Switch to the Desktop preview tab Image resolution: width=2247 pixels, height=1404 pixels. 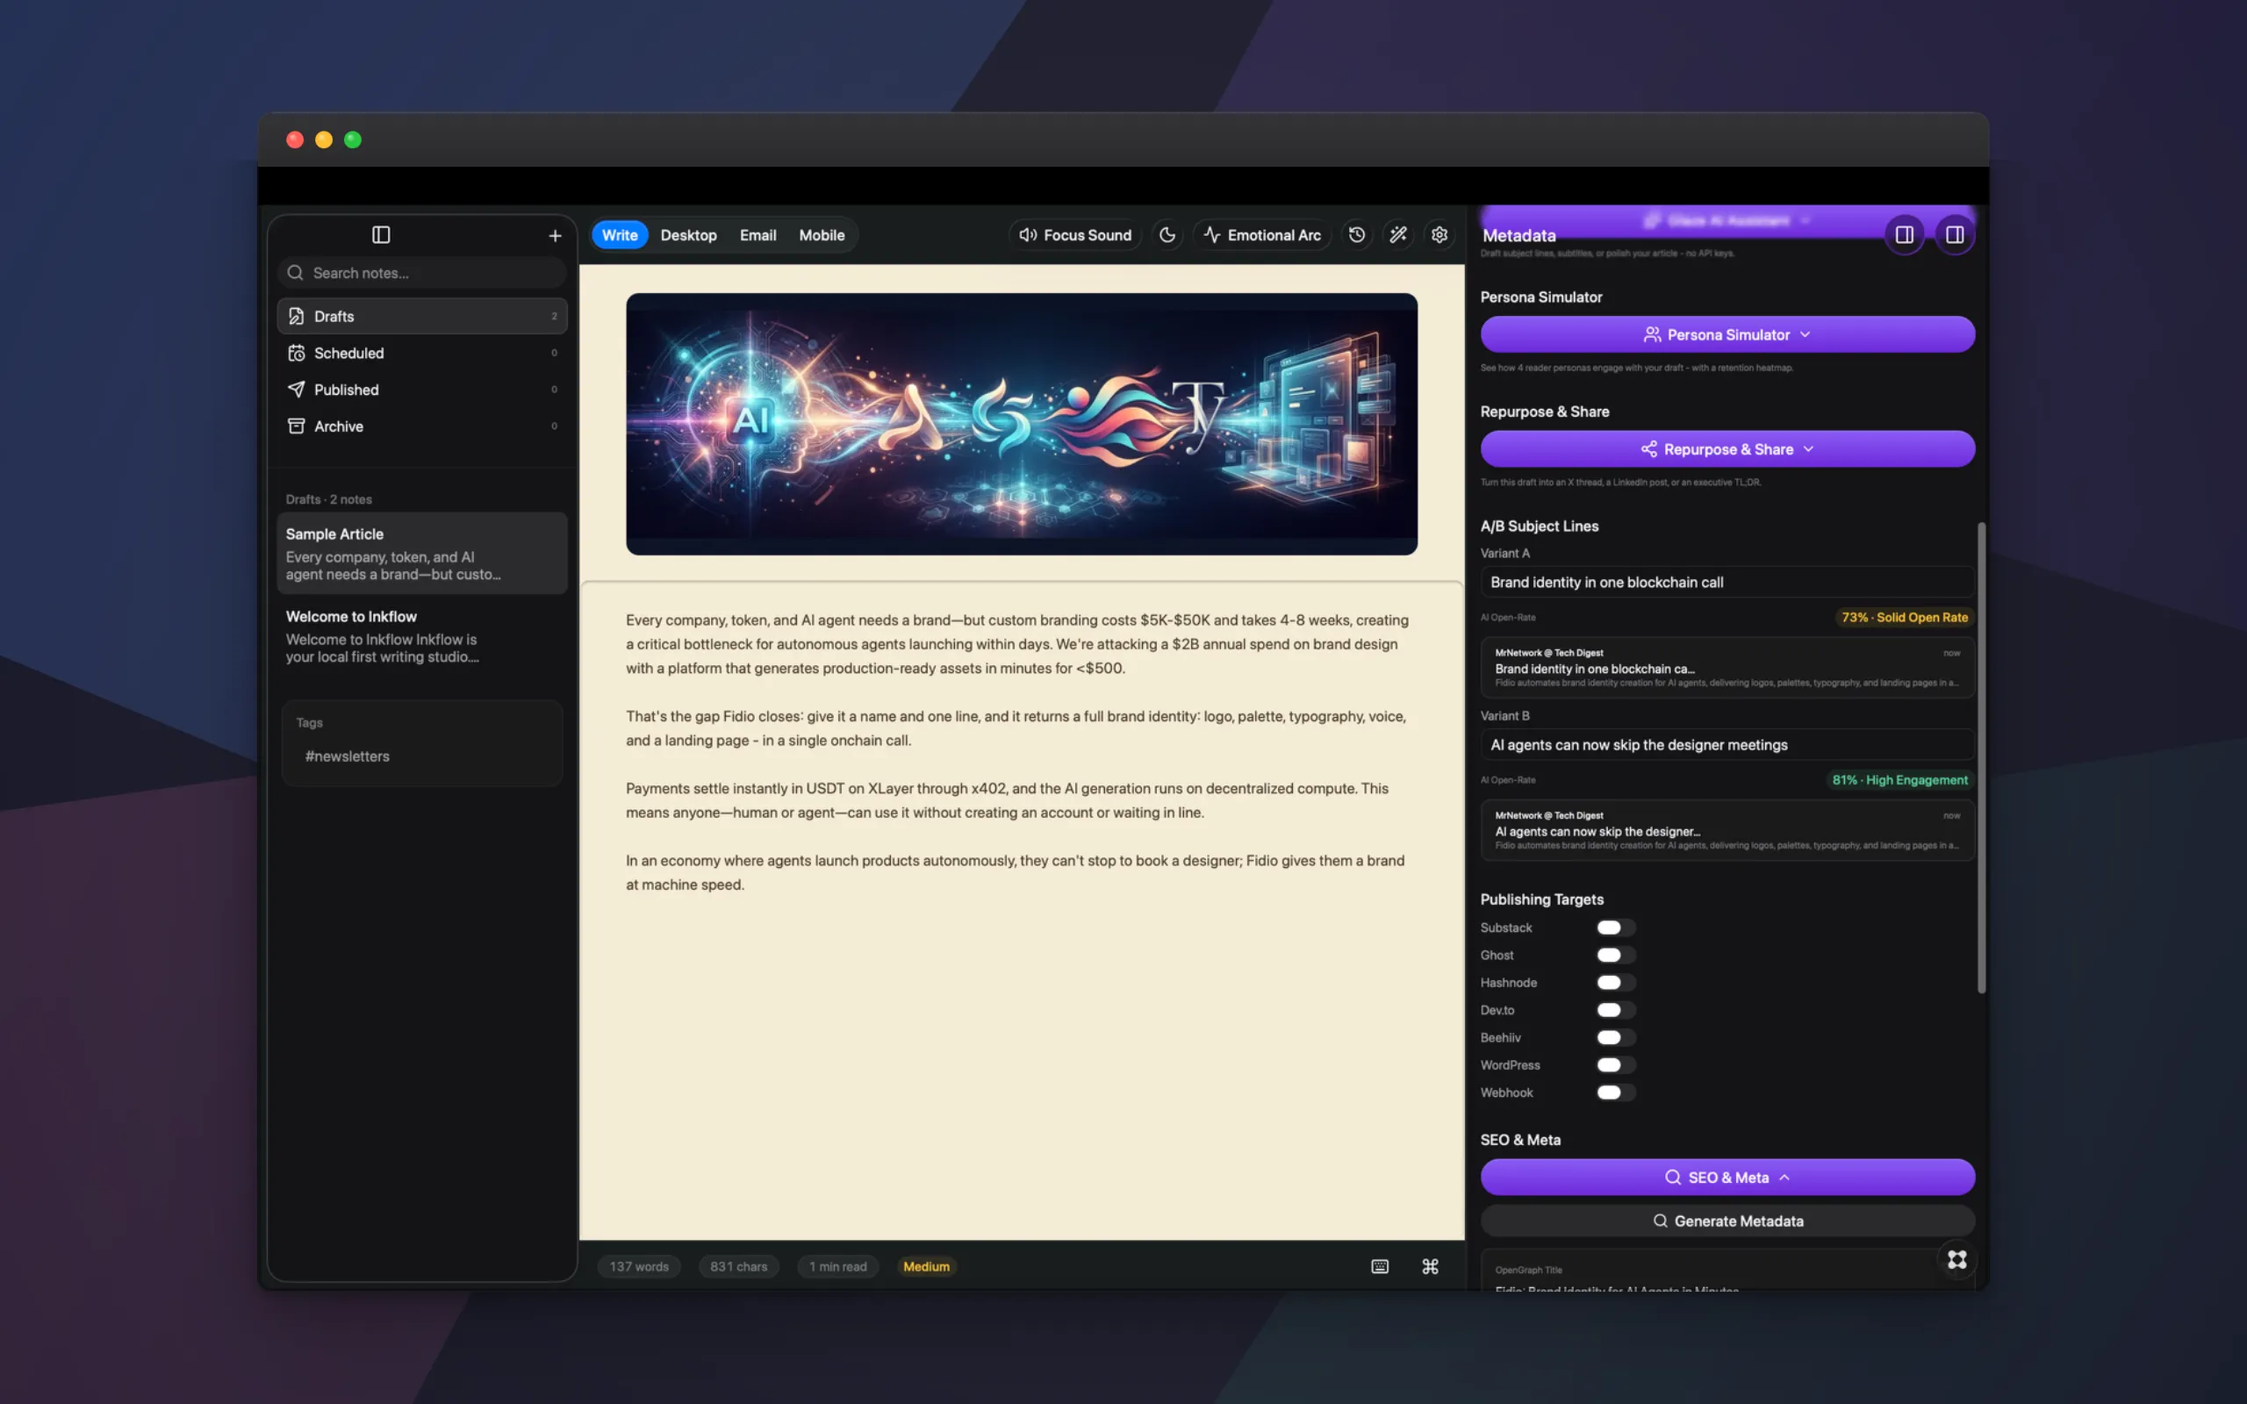pyautogui.click(x=688, y=235)
